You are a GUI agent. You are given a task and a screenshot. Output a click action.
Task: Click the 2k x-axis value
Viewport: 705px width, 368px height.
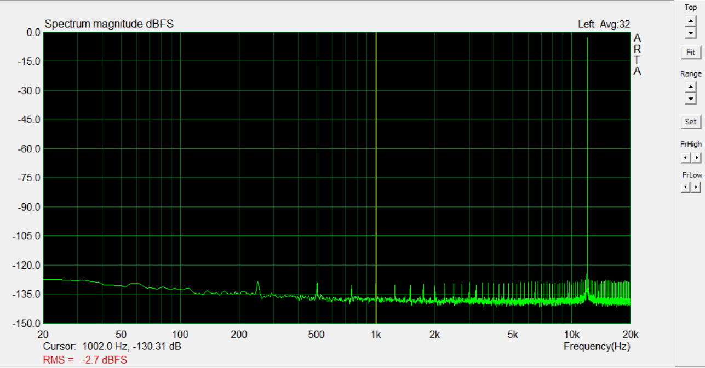(435, 335)
